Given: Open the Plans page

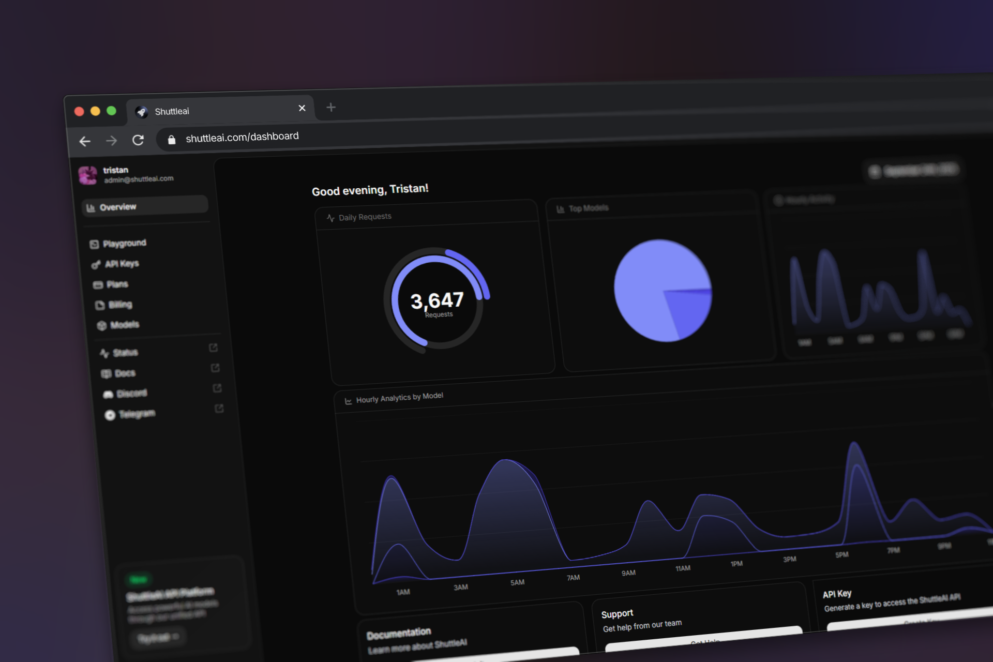Looking at the screenshot, I should pyautogui.click(x=117, y=284).
